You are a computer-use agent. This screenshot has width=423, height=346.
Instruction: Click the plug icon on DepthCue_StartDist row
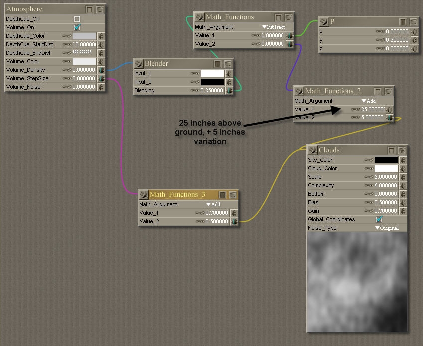pyautogui.click(x=101, y=44)
